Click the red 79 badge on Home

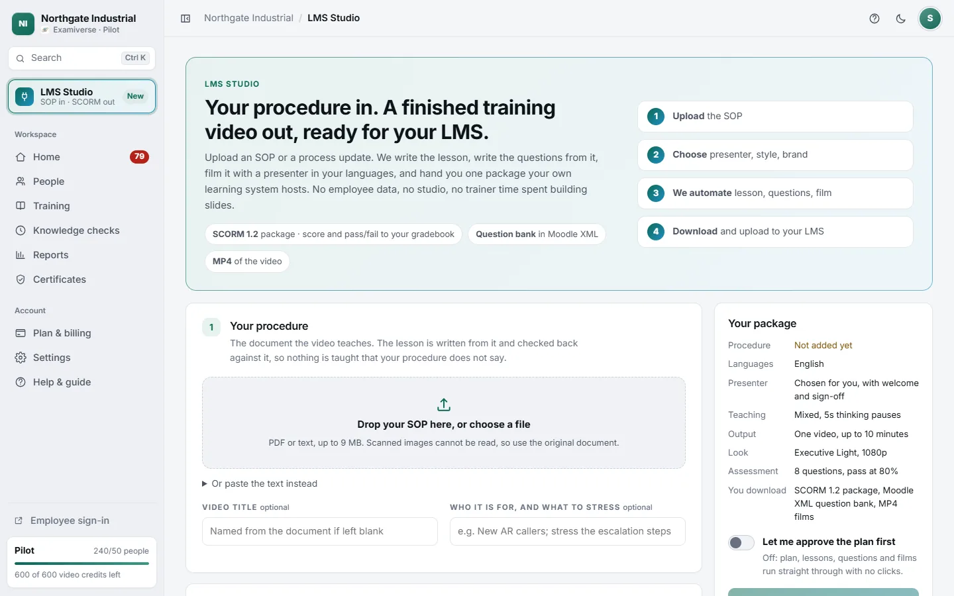click(x=139, y=157)
